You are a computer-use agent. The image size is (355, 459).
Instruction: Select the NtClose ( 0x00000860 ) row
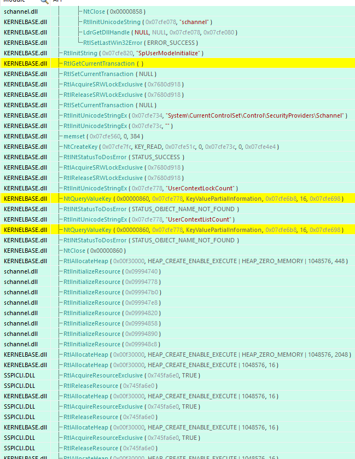(177, 251)
